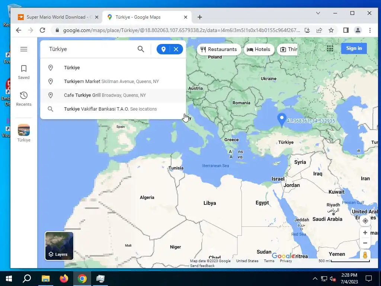Open Firefox from taskbar
The width and height of the screenshot is (381, 286).
point(64,279)
